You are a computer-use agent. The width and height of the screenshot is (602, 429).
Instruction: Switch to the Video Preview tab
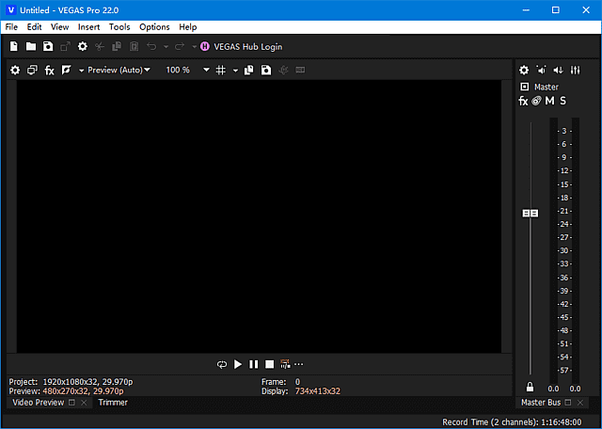(39, 403)
